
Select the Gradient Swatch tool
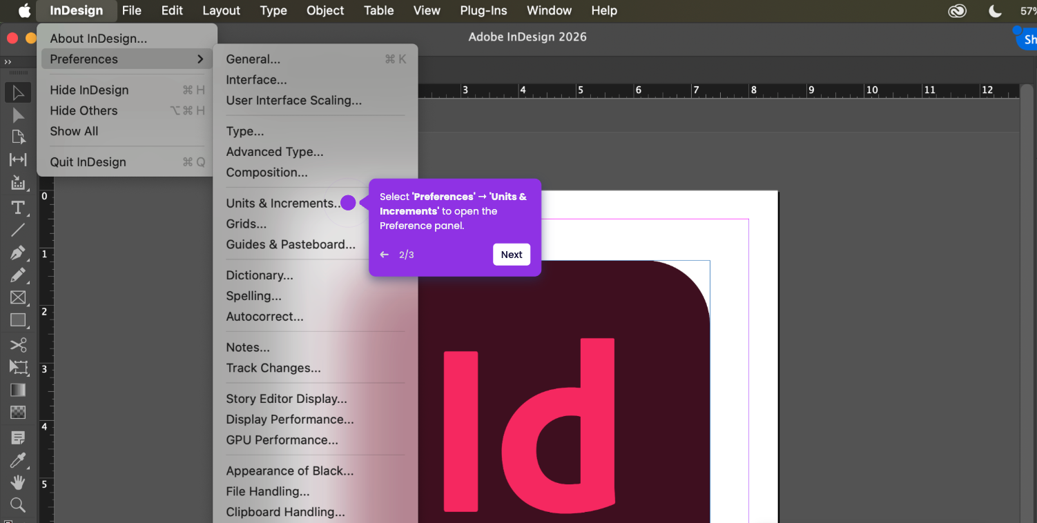tap(18, 390)
